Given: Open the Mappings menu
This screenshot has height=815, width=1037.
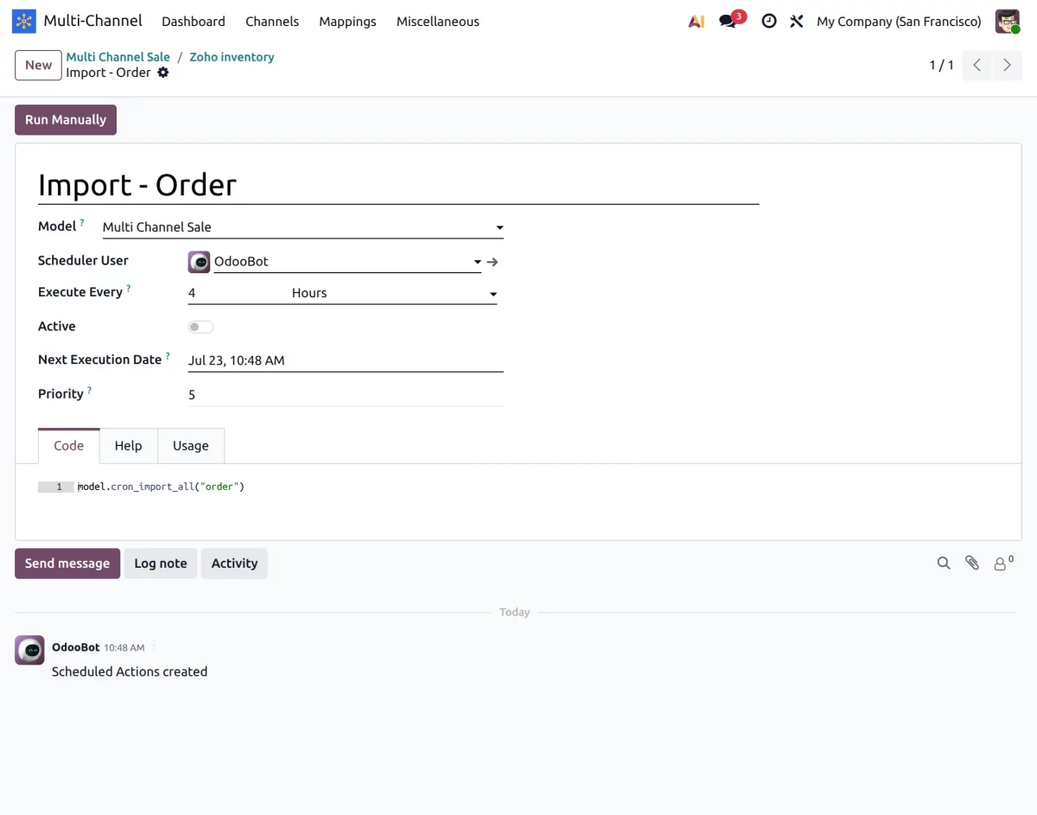Looking at the screenshot, I should pos(347,22).
